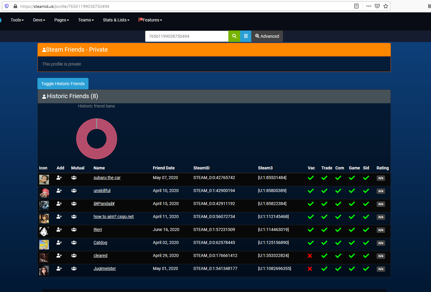Image resolution: width=431 pixels, height=292 pixels.
Task: Open how to aim? csgo.net profile link
Action: pyautogui.click(x=114, y=217)
